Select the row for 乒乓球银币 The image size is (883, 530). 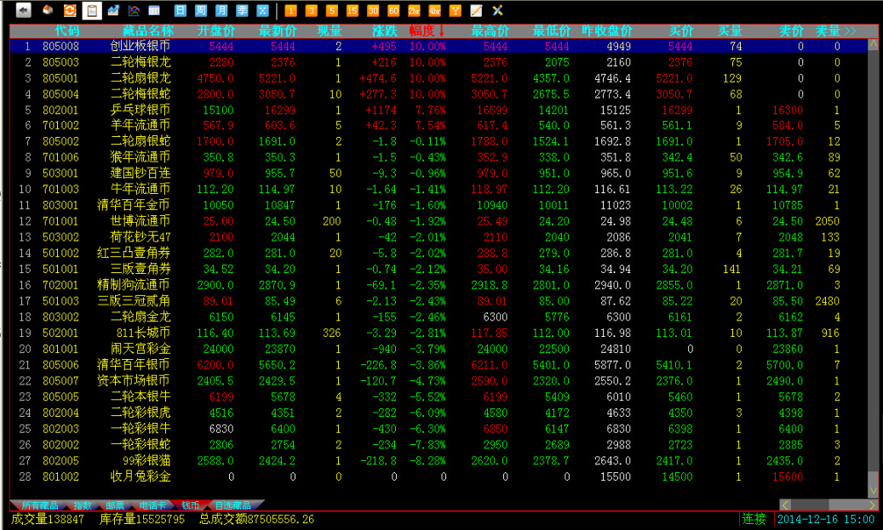[439, 110]
